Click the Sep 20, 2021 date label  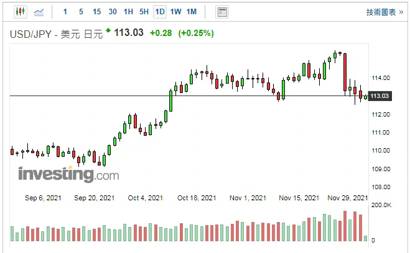[x=94, y=198]
